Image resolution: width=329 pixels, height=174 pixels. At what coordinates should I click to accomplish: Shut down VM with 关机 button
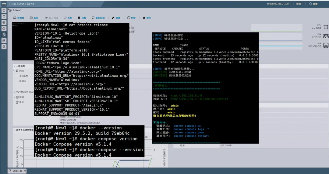(x=68, y=18)
